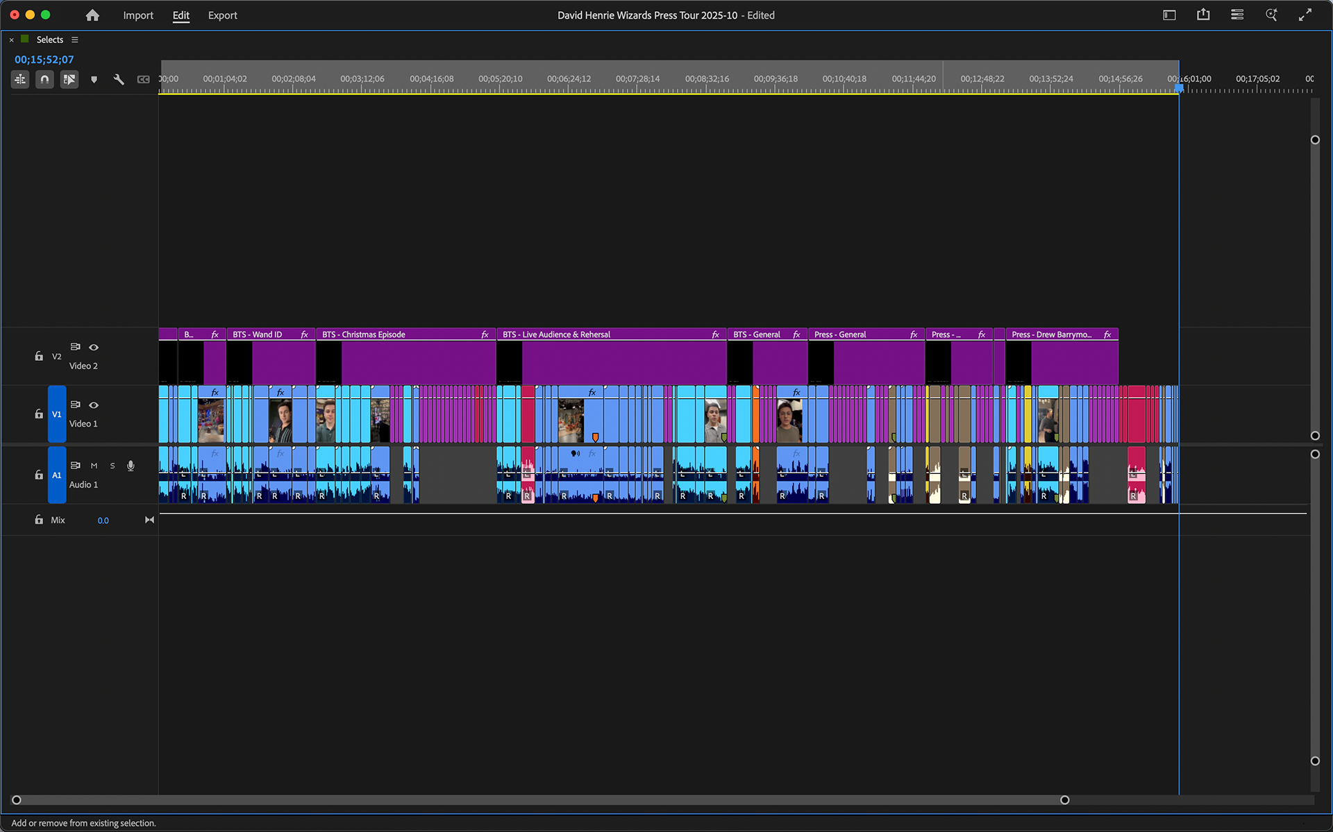1333x832 pixels.
Task: Click the timecode display 00;15;52;07
Action: coord(44,60)
